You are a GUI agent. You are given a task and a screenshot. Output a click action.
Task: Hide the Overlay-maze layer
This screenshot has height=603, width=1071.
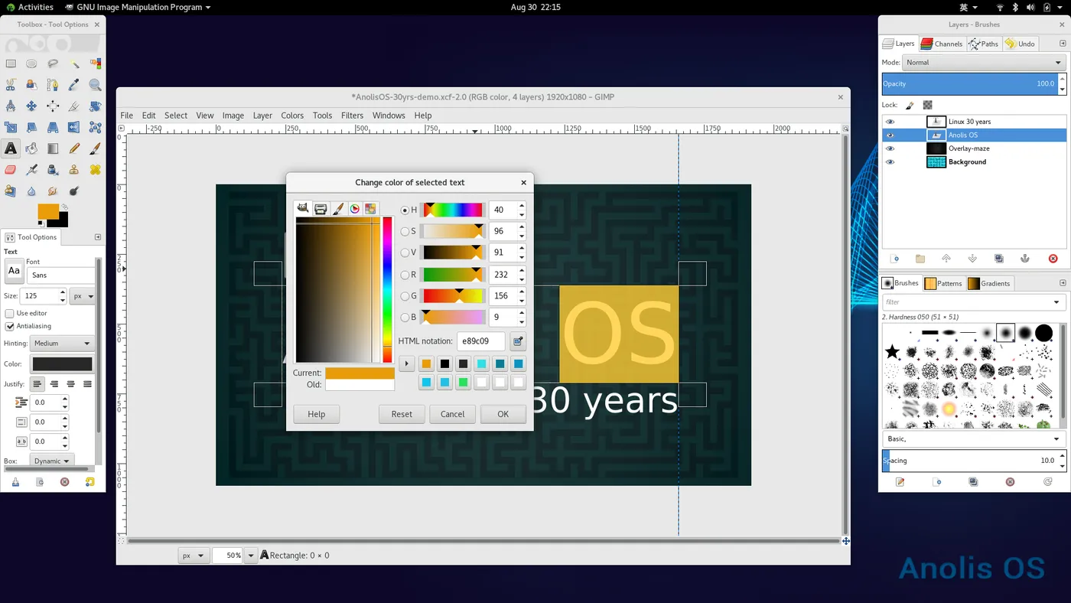coord(890,148)
